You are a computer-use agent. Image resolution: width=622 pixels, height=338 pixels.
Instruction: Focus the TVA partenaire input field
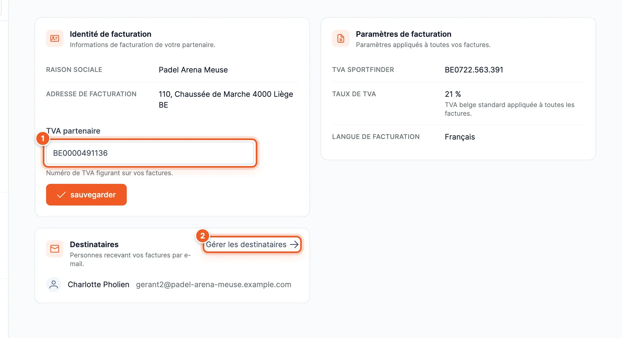click(150, 153)
